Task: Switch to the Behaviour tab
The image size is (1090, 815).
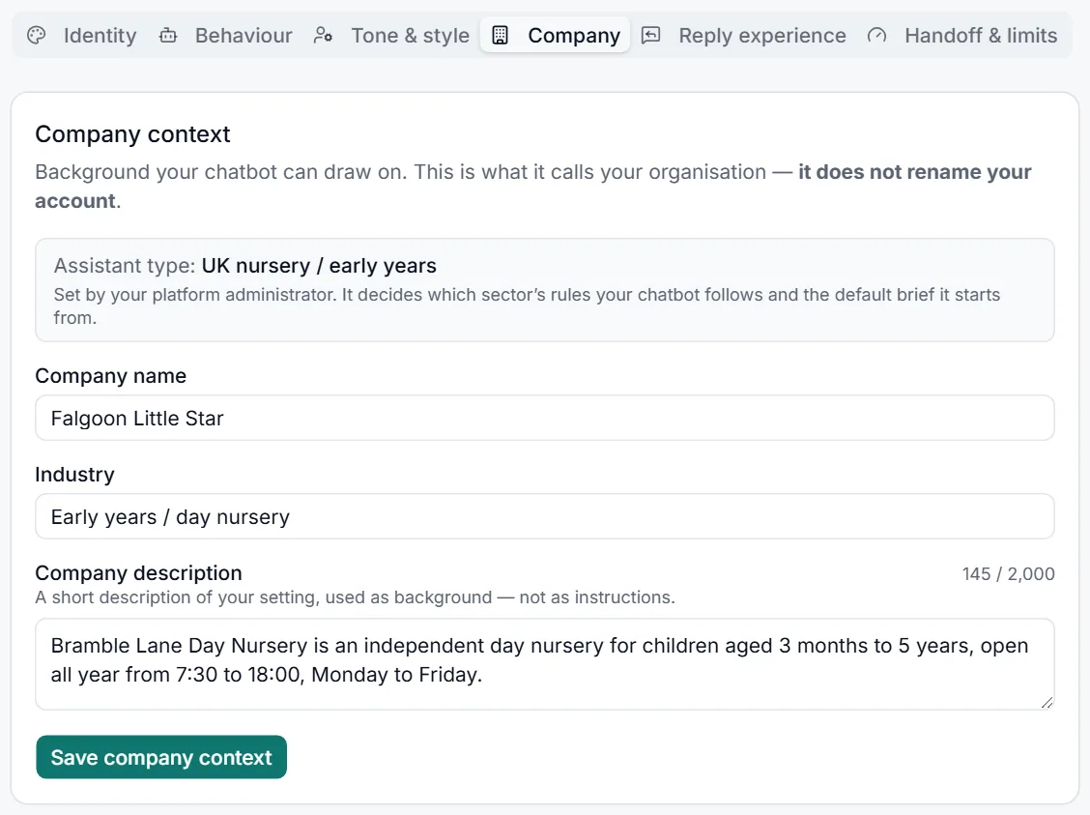Action: (227, 36)
